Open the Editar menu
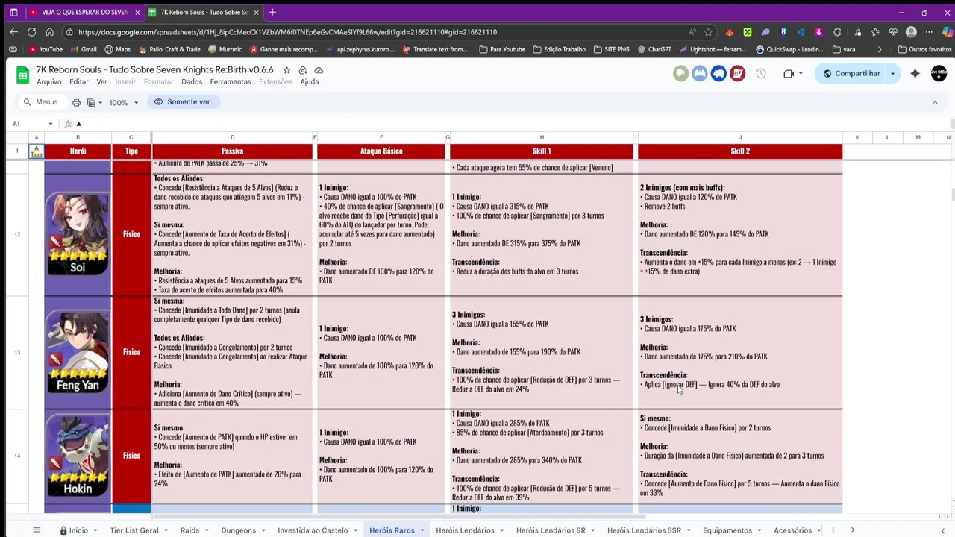This screenshot has width=955, height=537. pyautogui.click(x=79, y=82)
